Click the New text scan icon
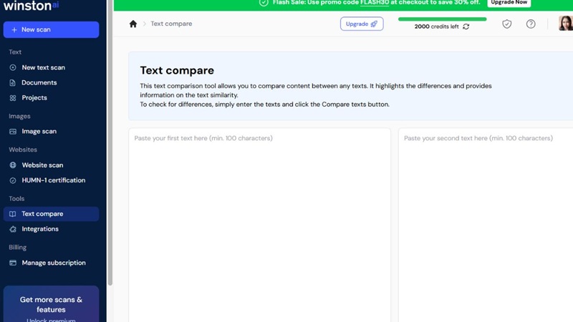The width and height of the screenshot is (573, 322). pos(13,67)
